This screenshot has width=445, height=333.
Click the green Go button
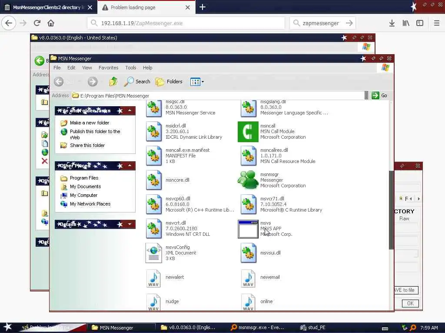pos(379,95)
